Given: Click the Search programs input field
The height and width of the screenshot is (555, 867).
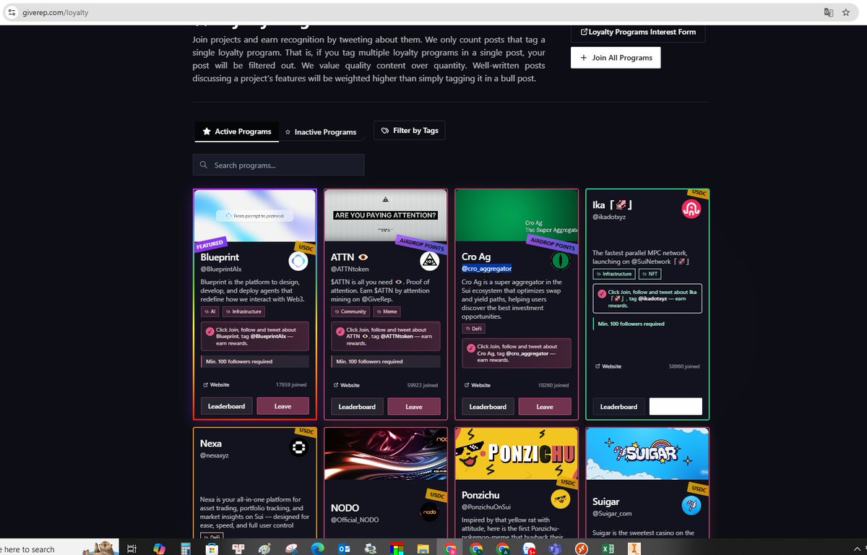Looking at the screenshot, I should pyautogui.click(x=279, y=165).
